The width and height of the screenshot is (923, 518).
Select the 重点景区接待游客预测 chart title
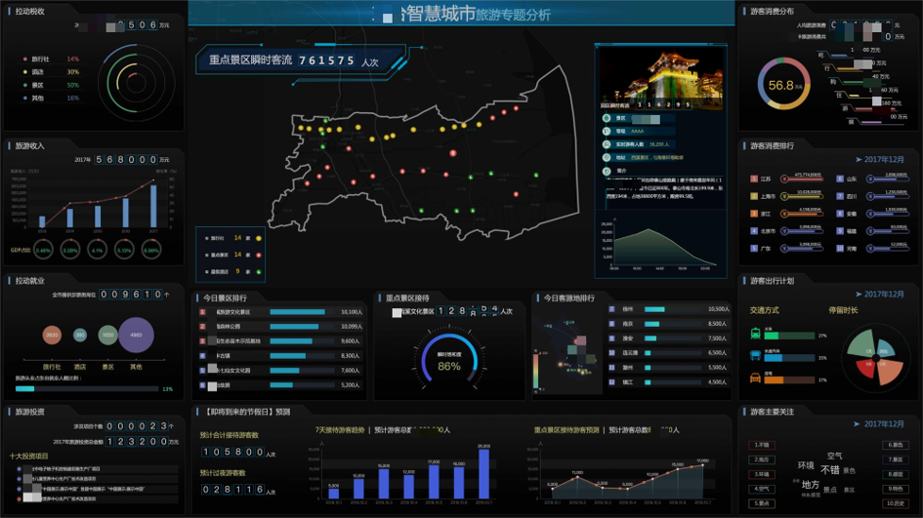point(566,429)
